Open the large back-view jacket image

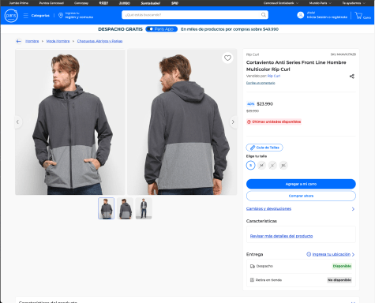(182, 122)
